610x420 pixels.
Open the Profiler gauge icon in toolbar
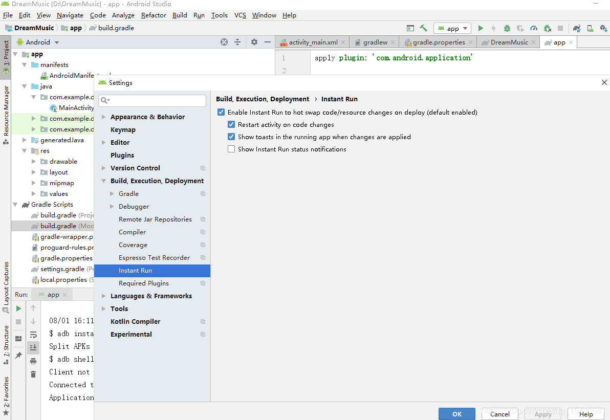tap(534, 28)
